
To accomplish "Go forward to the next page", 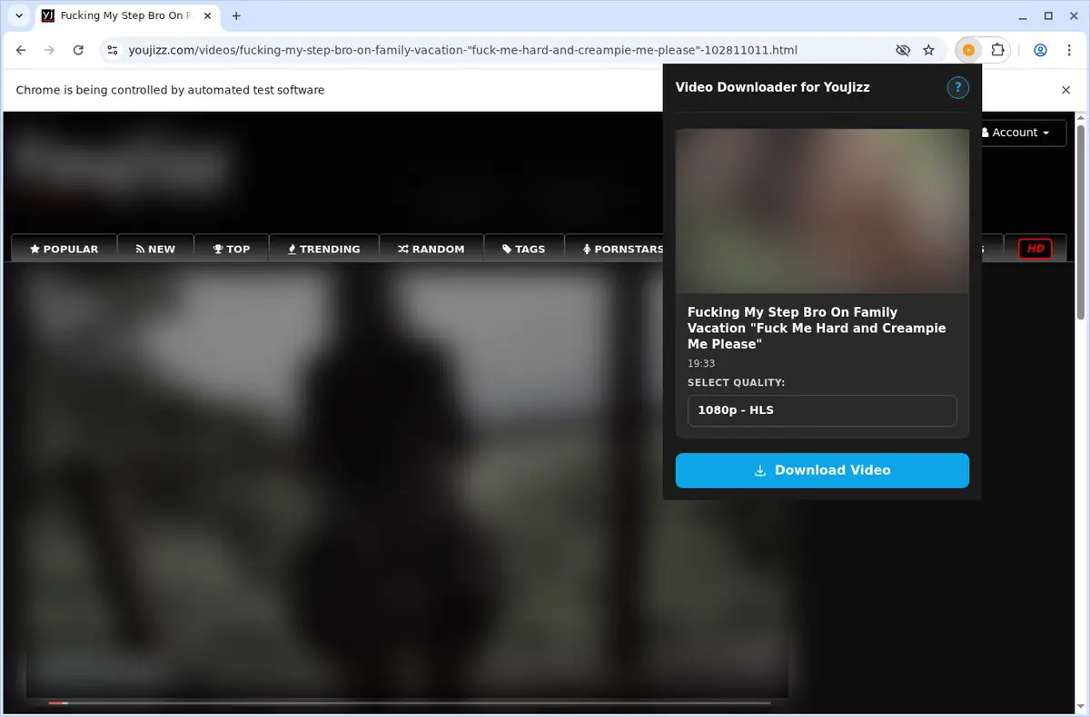I will (50, 51).
